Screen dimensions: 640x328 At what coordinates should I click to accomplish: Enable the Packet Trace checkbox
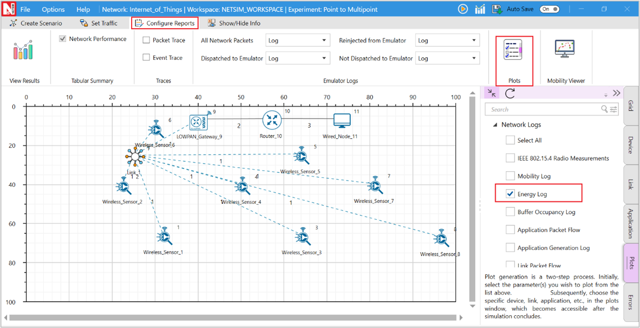[146, 41]
